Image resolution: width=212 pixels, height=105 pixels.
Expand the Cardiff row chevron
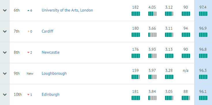point(5,31)
